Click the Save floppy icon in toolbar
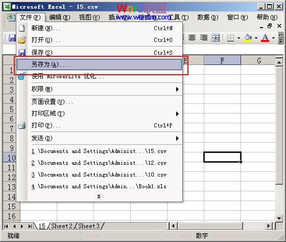 pos(12,38)
